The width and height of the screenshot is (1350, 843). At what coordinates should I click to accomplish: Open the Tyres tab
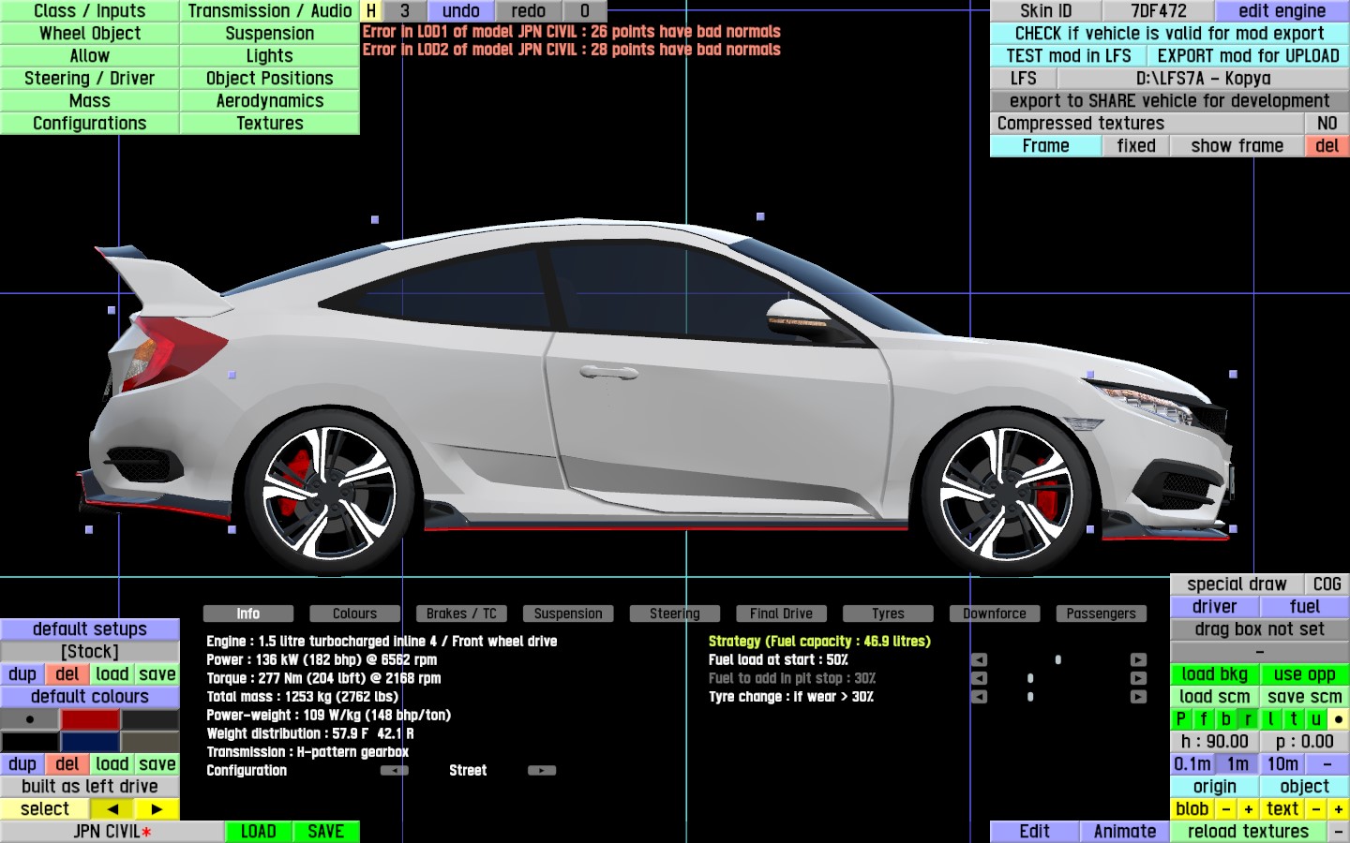coord(888,614)
